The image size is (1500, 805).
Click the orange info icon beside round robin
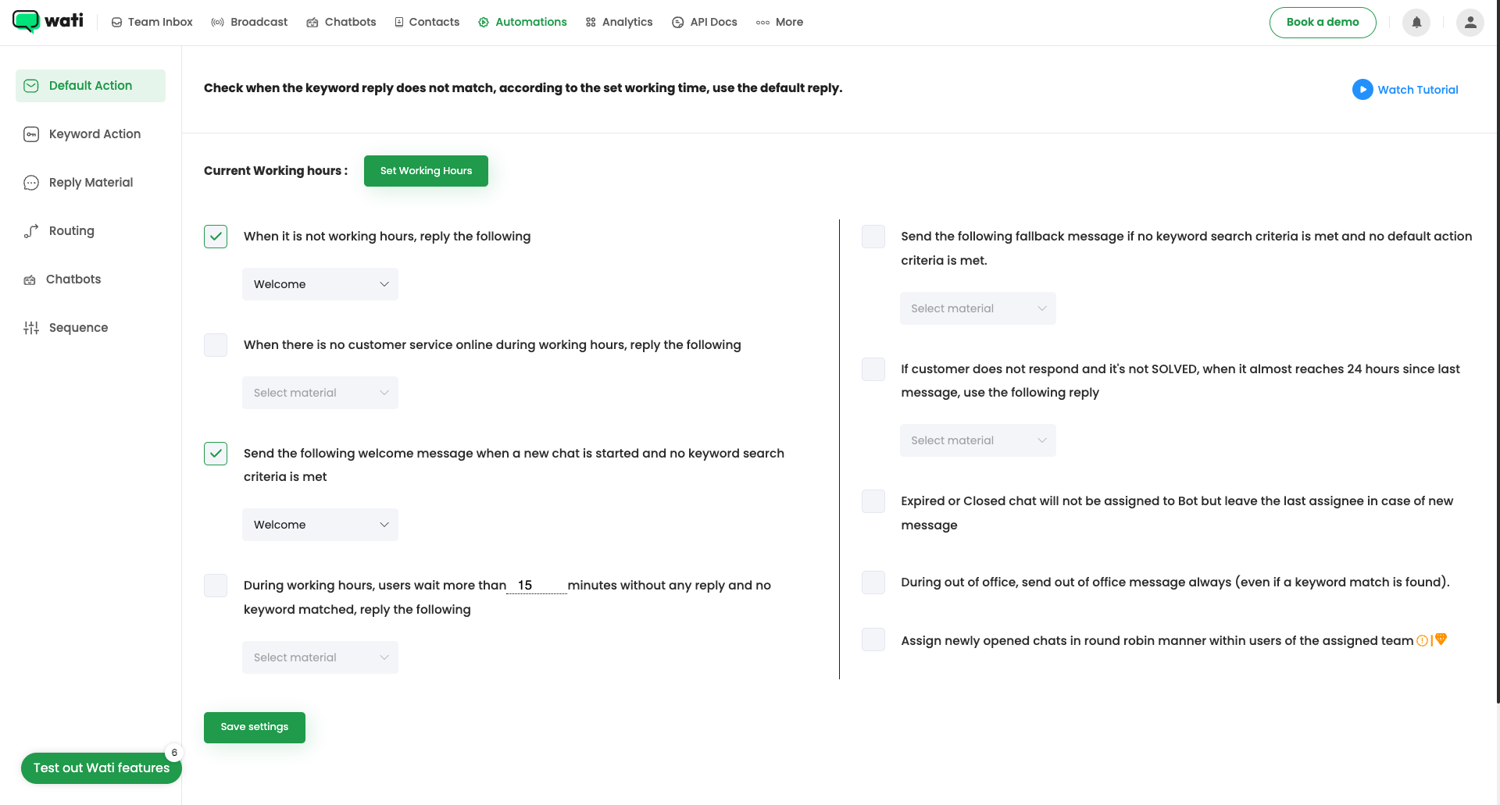click(x=1422, y=641)
